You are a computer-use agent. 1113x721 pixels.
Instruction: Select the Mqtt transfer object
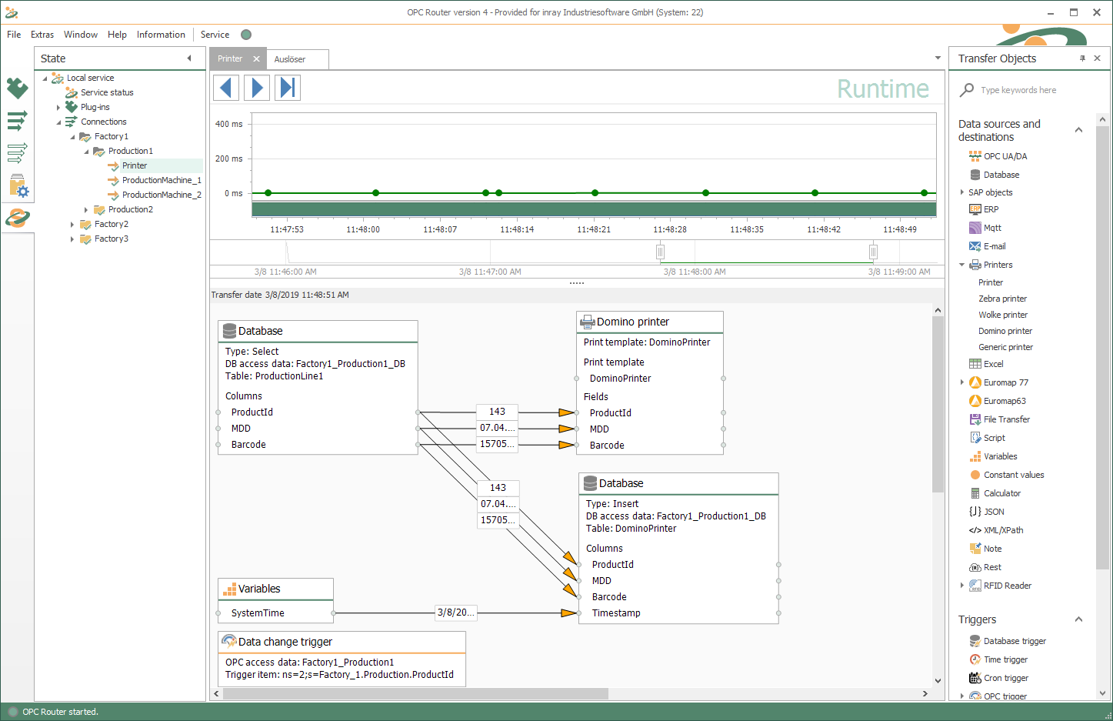(991, 228)
